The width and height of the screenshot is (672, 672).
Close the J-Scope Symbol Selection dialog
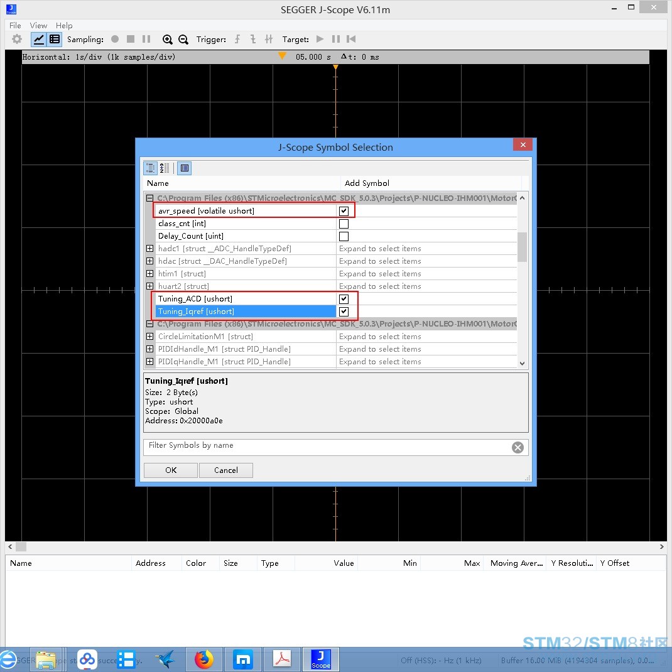point(523,145)
